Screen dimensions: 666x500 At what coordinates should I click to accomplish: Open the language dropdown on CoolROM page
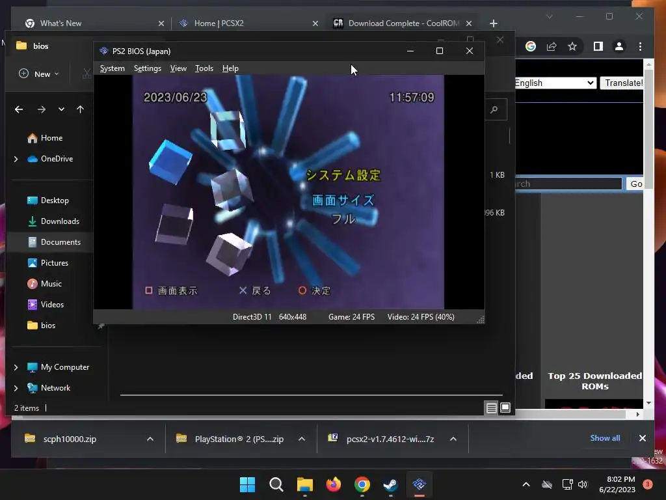pyautogui.click(x=555, y=83)
